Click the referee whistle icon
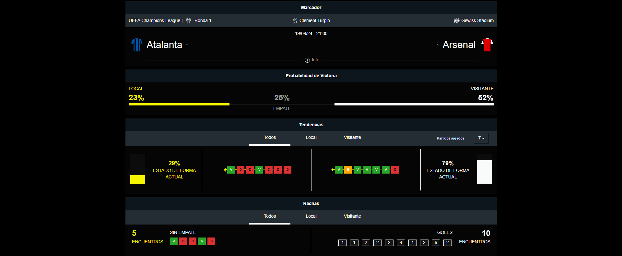Screen dimensions: 622x256 pos(295,21)
